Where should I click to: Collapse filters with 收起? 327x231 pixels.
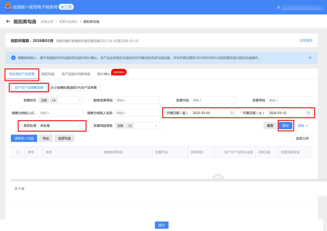(303, 126)
